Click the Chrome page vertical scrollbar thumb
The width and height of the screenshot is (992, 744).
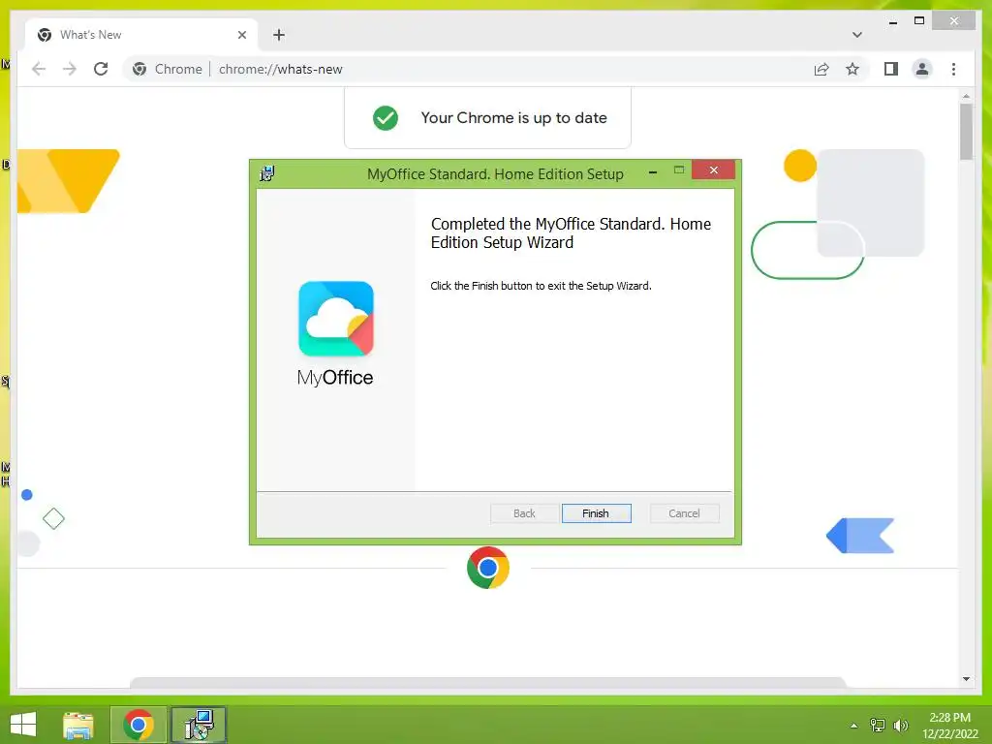[x=966, y=132]
